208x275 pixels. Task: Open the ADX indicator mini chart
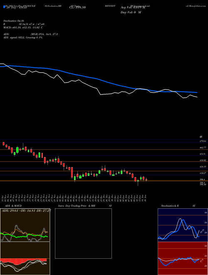(25, 225)
